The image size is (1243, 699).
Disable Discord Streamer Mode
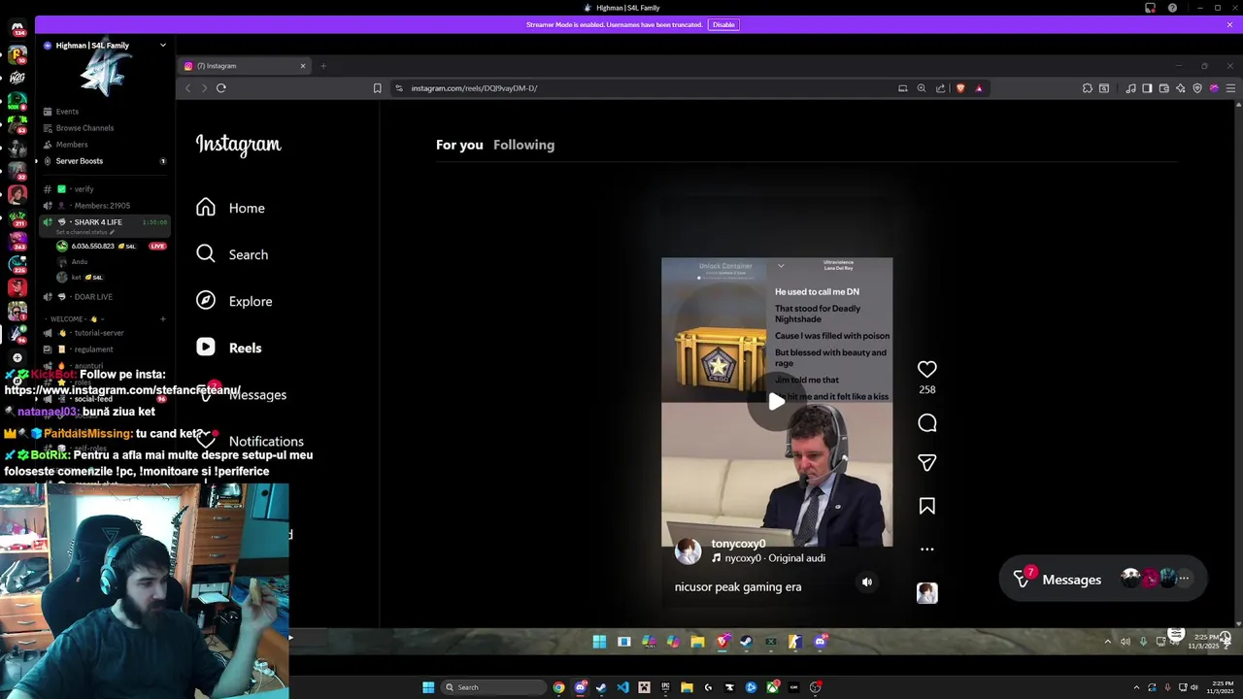coord(723,24)
